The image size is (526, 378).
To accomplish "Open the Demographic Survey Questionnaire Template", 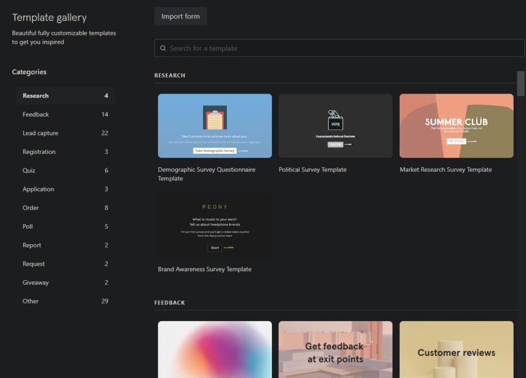I will (215, 125).
